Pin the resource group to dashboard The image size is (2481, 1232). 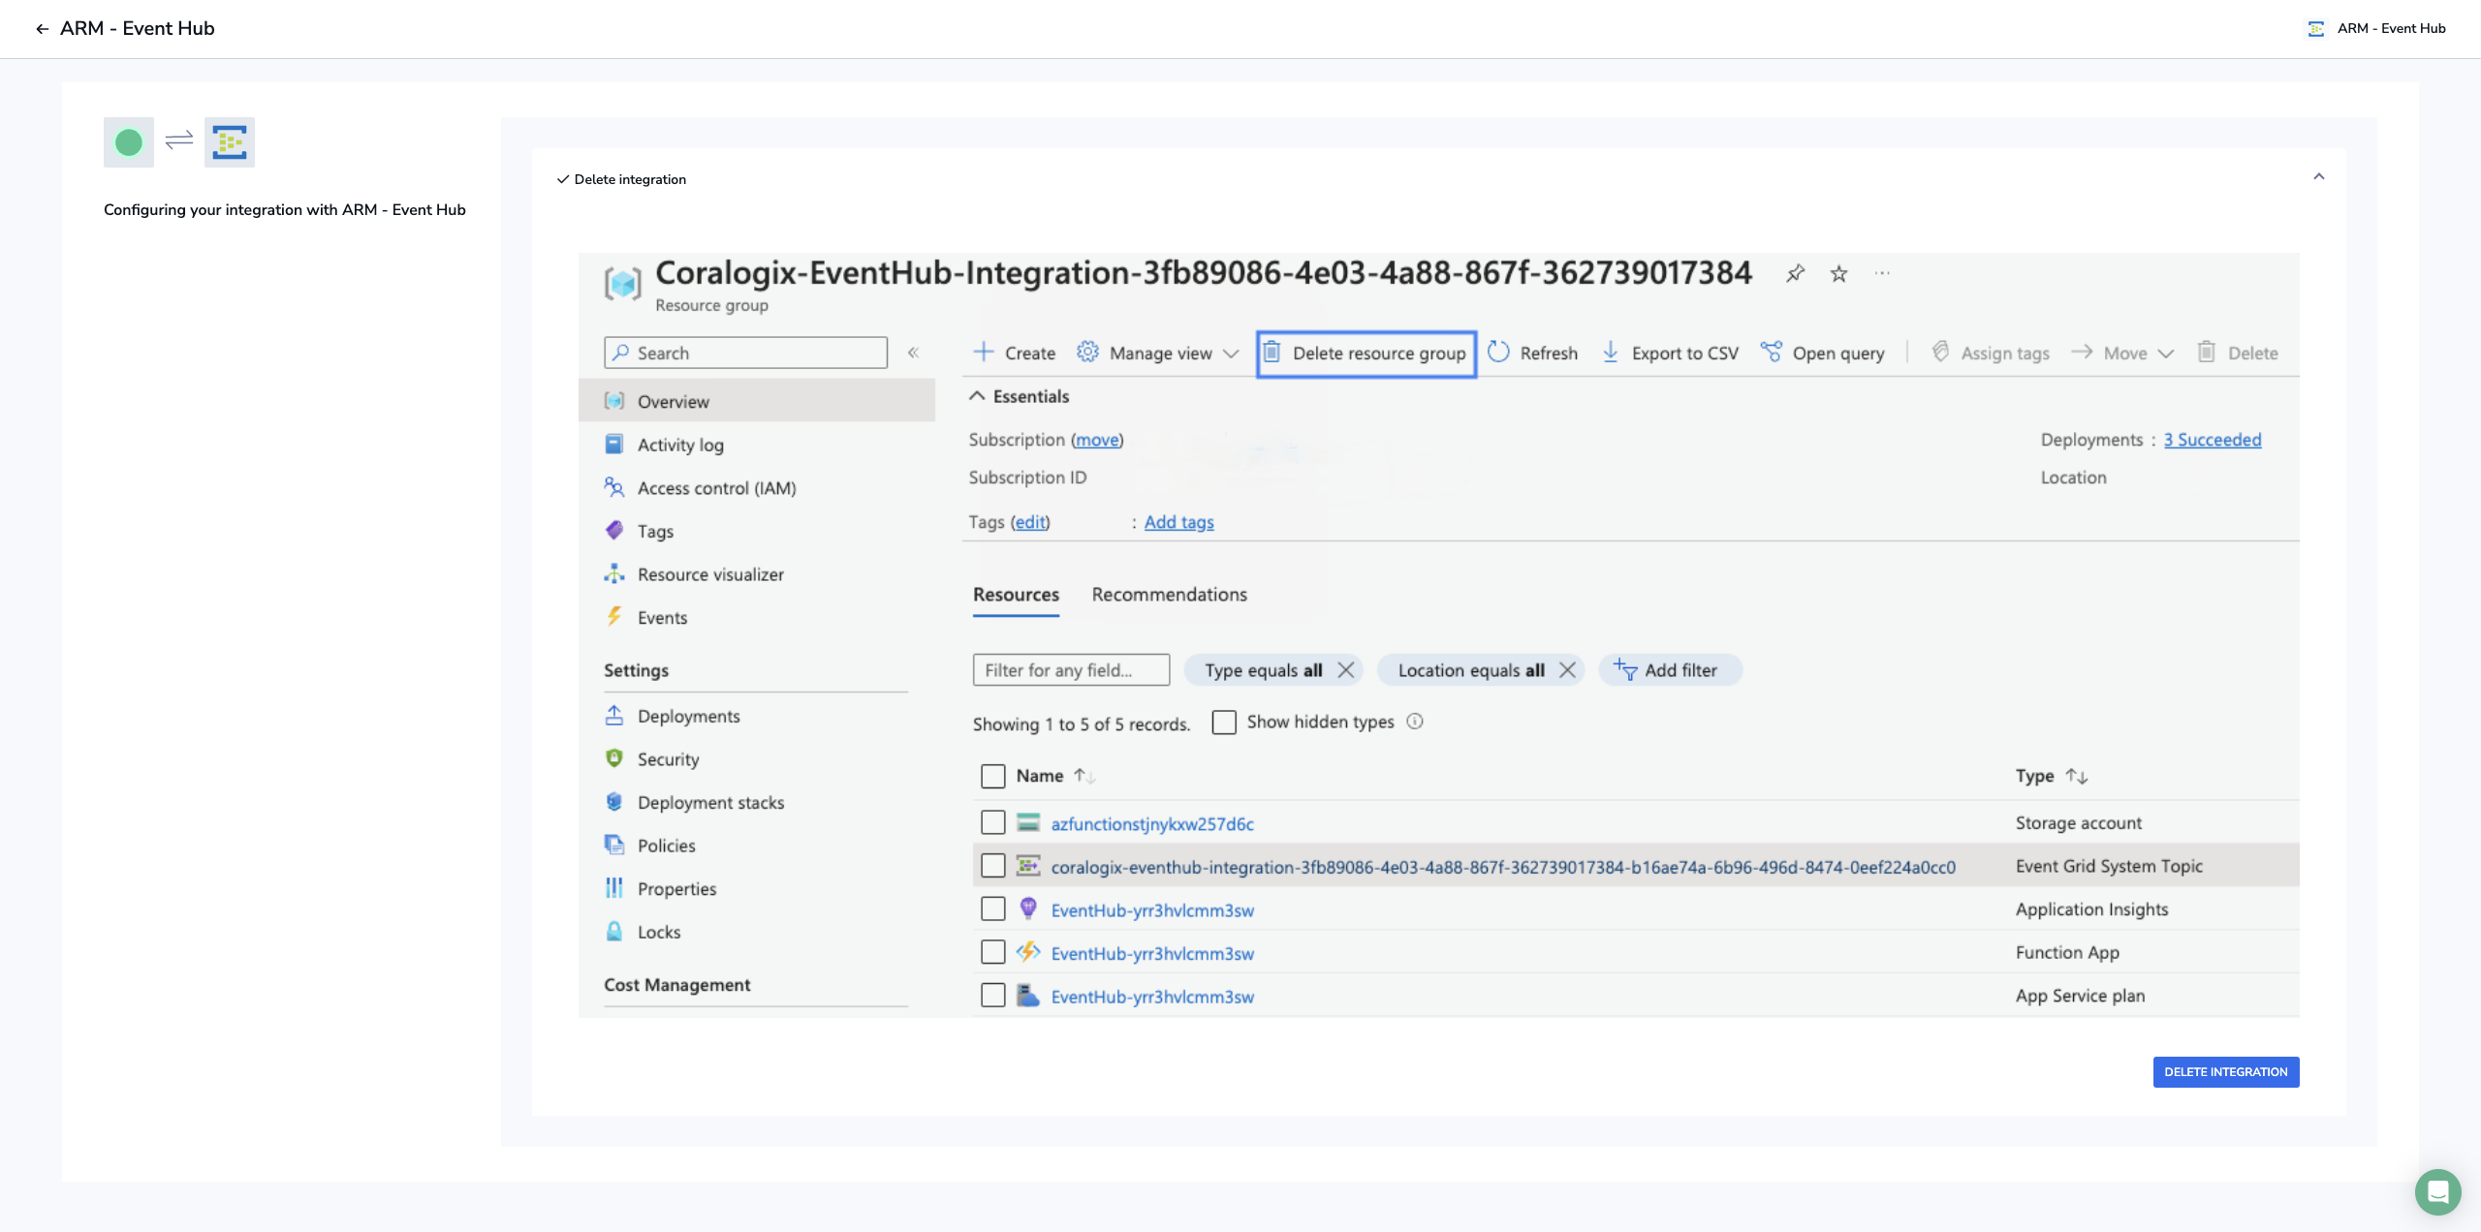1795,274
